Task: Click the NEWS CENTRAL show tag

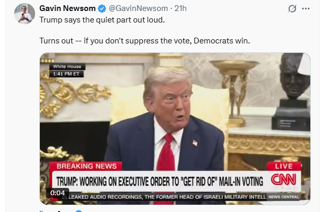Action: click(284, 197)
